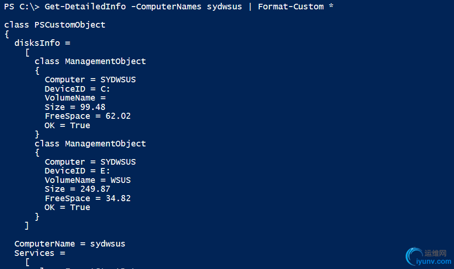The height and width of the screenshot is (269, 454).
Task: Click the DeviceID = C: line
Action: point(77,89)
